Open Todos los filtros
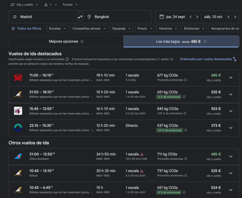Viewport: 242px width, 198px height. pos(26,29)
